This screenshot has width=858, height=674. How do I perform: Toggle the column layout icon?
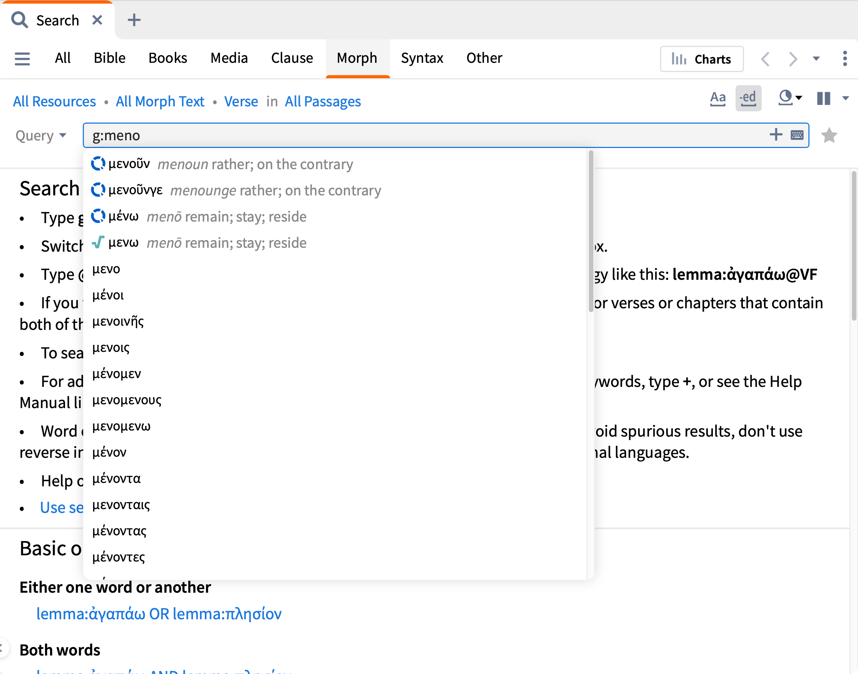(x=824, y=98)
